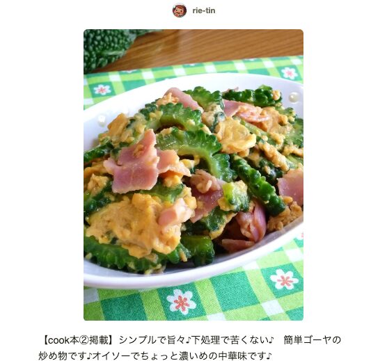Click the flower motif at bottom right of placemat
Image resolution: width=387 pixels, height=361 pixels.
point(283,279)
